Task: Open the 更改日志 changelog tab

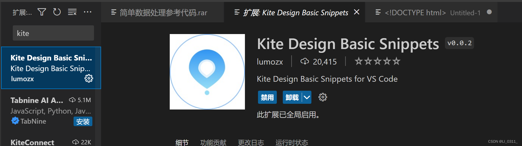Action: (251, 142)
